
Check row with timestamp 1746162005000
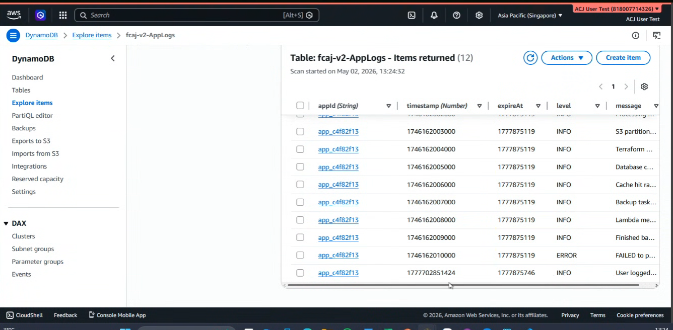[300, 167]
